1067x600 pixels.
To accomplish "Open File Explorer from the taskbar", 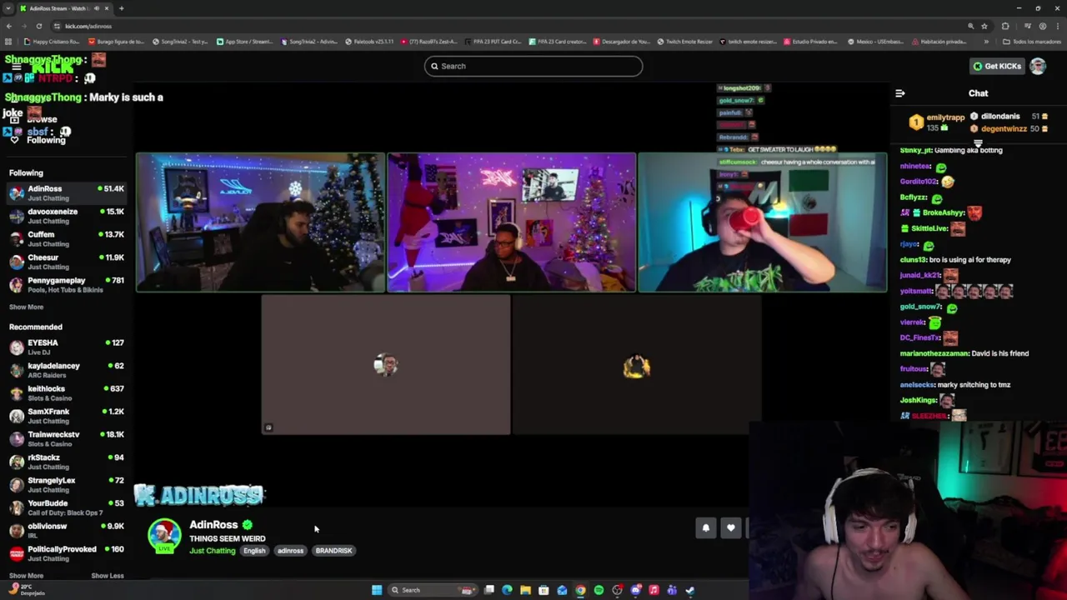I will (x=525, y=590).
